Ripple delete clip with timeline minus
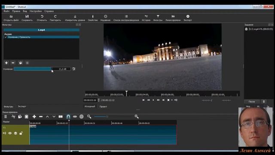Viewport: 275px width, 155px height. [41, 117]
